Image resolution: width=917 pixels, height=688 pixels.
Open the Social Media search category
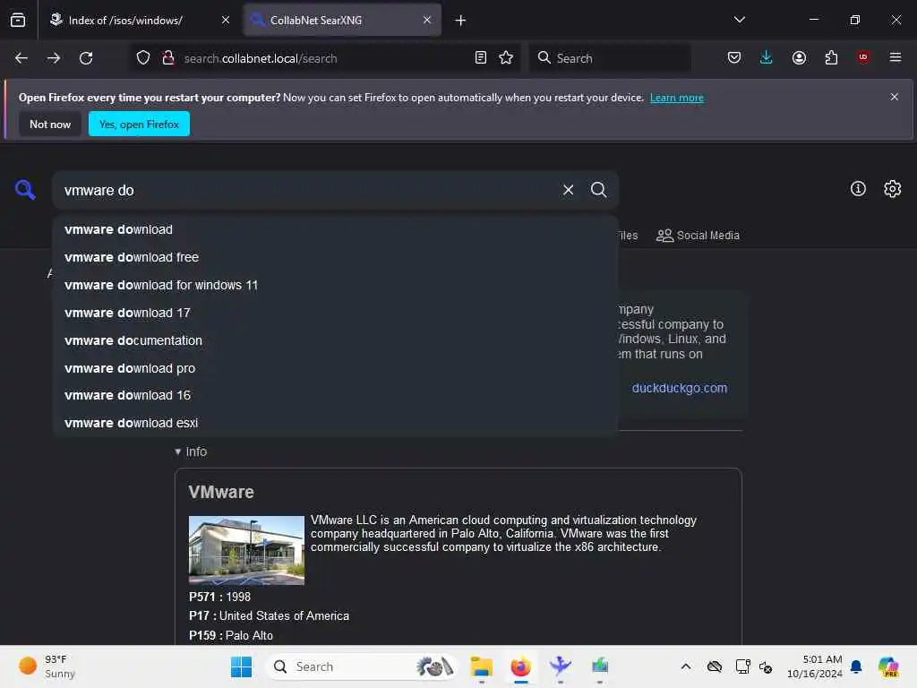[698, 236]
